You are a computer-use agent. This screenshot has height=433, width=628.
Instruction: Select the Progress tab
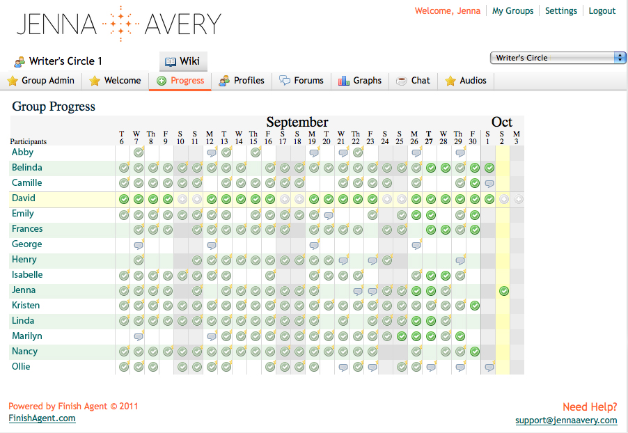(180, 81)
